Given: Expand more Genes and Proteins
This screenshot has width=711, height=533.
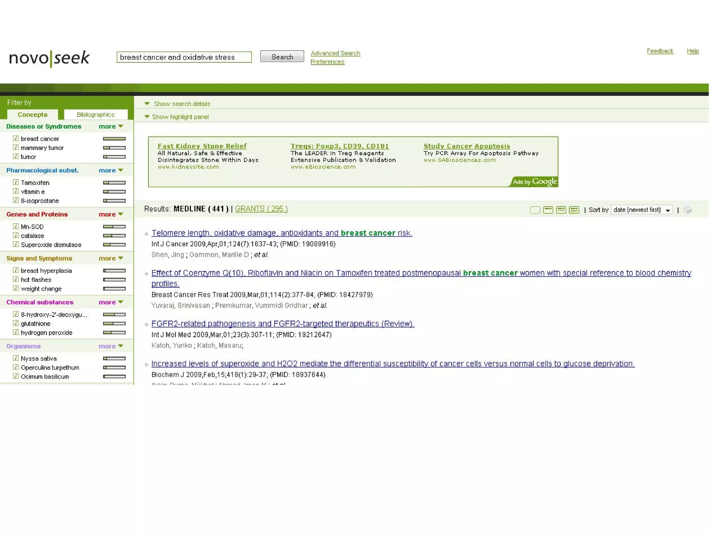Looking at the screenshot, I should coord(111,214).
